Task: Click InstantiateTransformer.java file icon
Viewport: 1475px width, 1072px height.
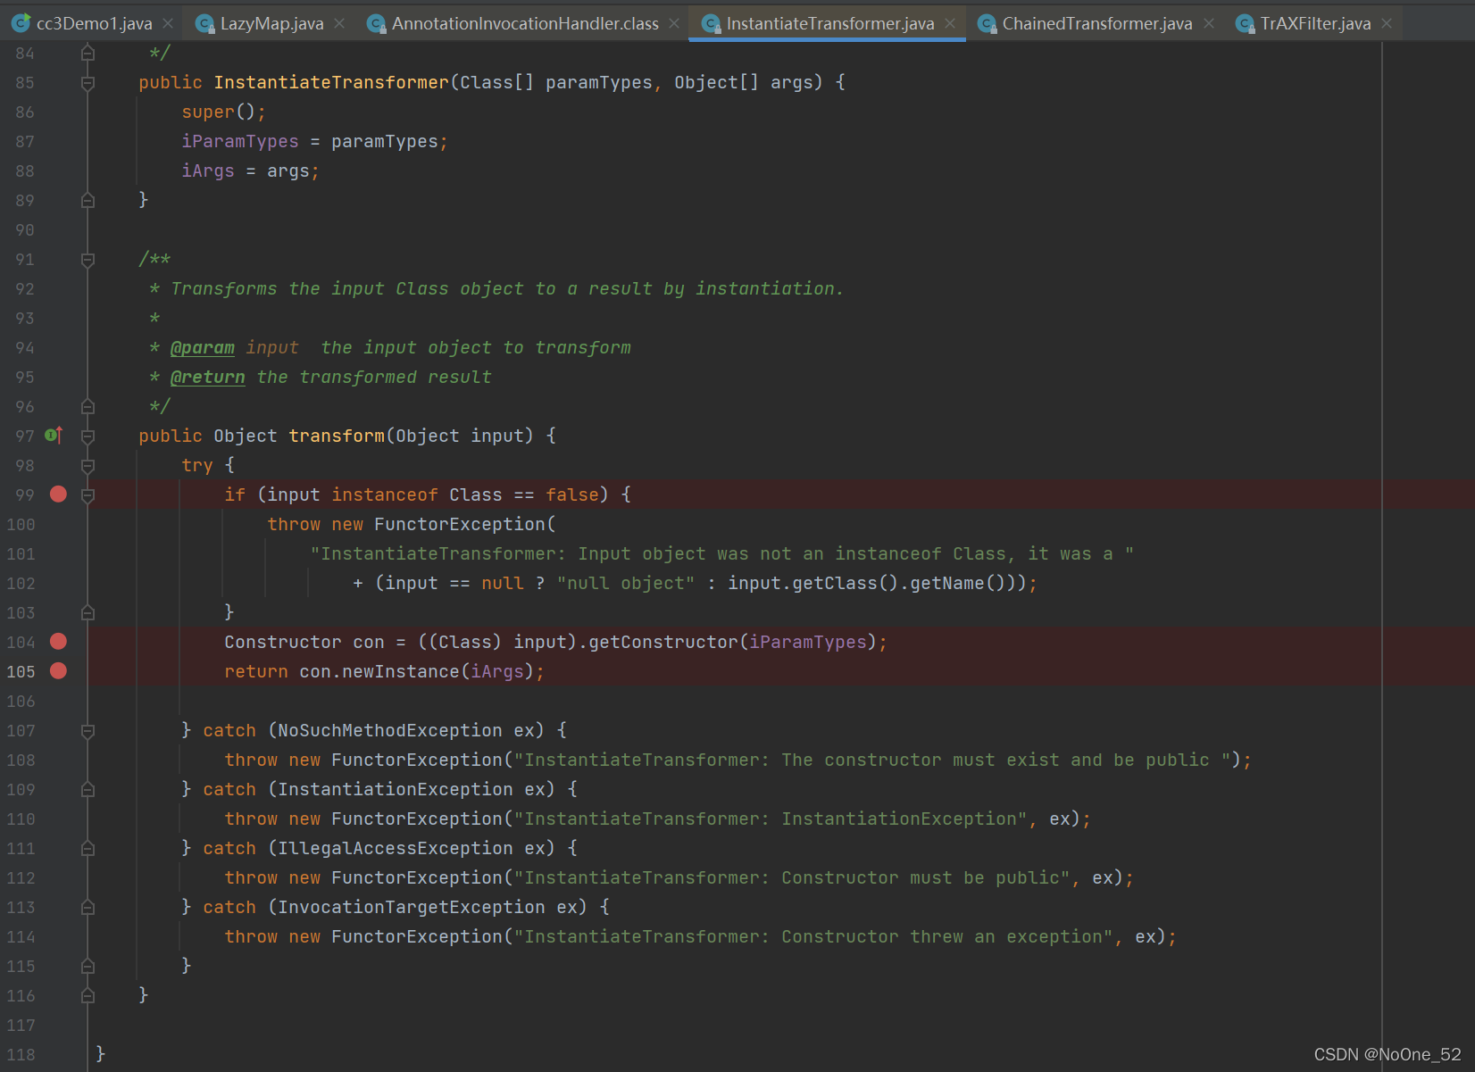Action: 711,24
